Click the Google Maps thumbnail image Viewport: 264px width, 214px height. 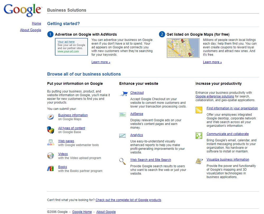click(x=183, y=48)
